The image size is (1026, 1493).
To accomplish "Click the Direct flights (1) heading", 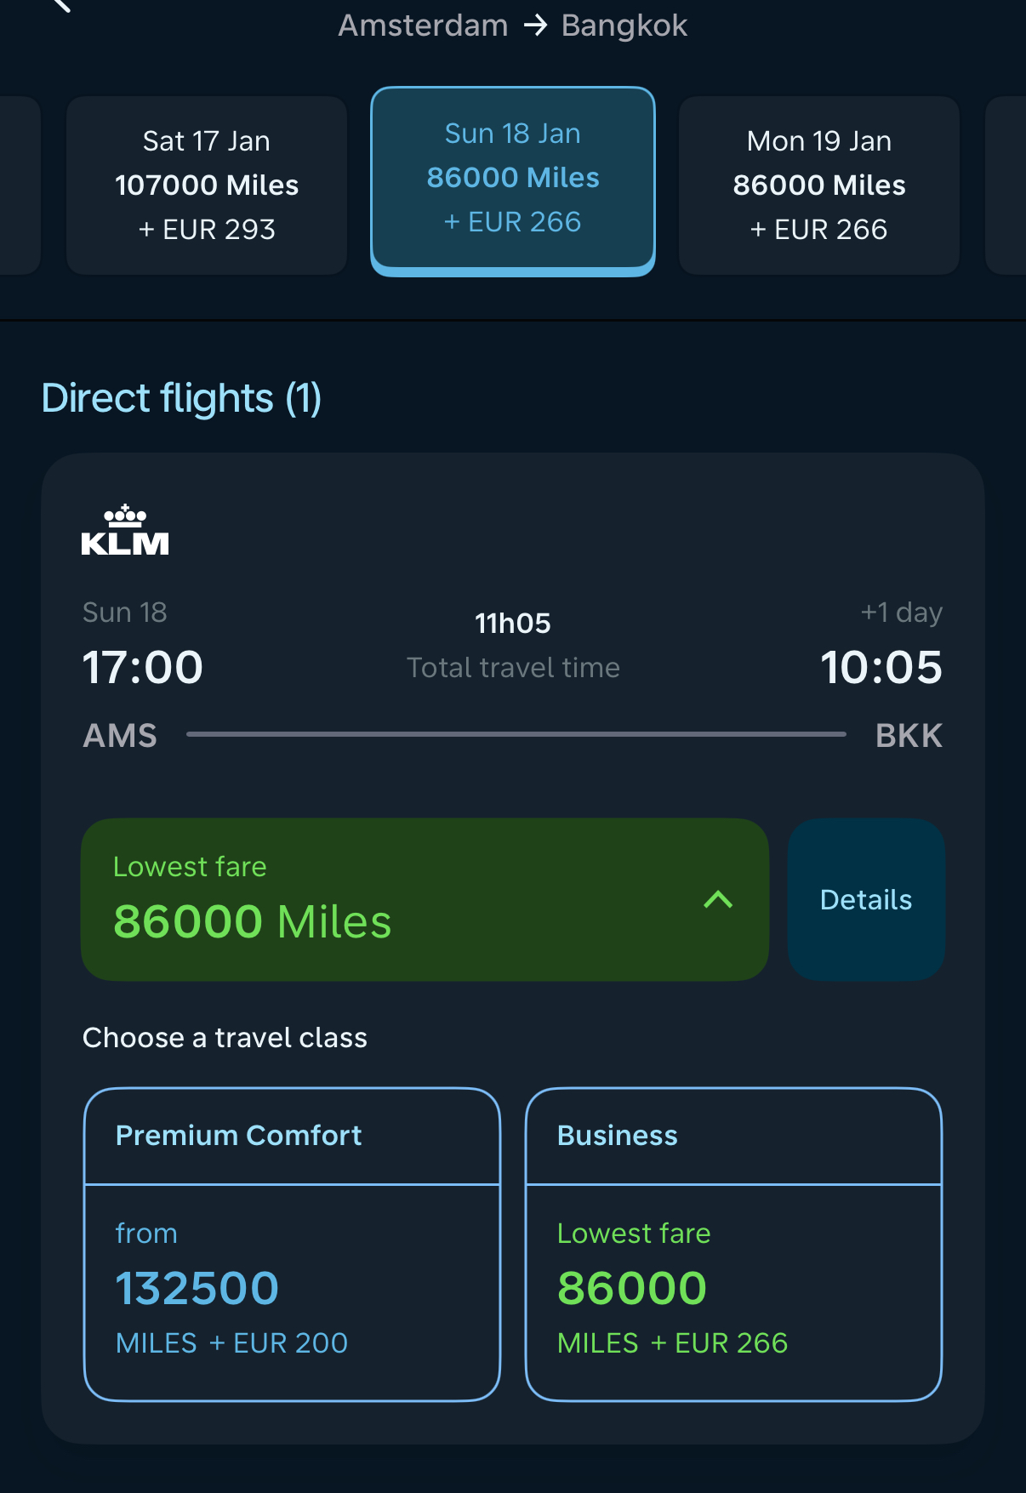I will click(182, 398).
